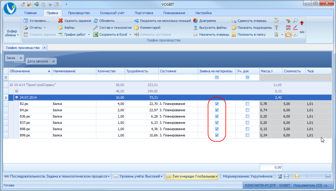Click the zoom slider thumb in status bar
The width and height of the screenshot is (336, 191).
[x=297, y=176]
